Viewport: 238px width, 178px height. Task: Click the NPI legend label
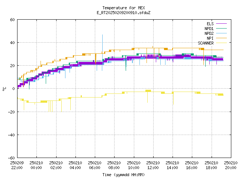click(x=210, y=38)
